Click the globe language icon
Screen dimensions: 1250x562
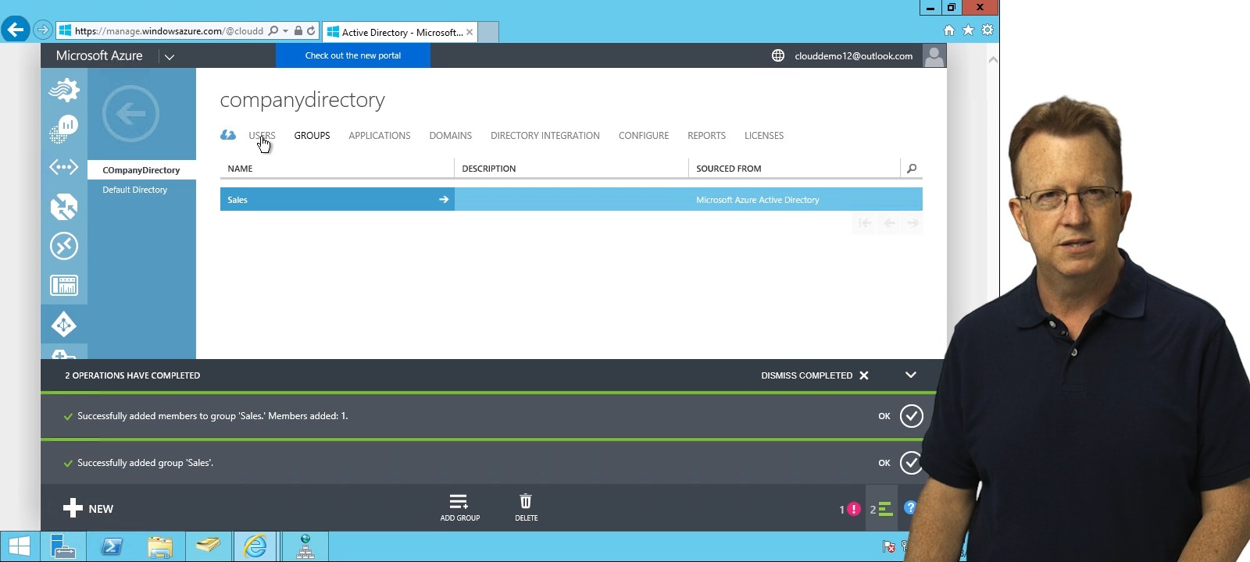(x=778, y=55)
